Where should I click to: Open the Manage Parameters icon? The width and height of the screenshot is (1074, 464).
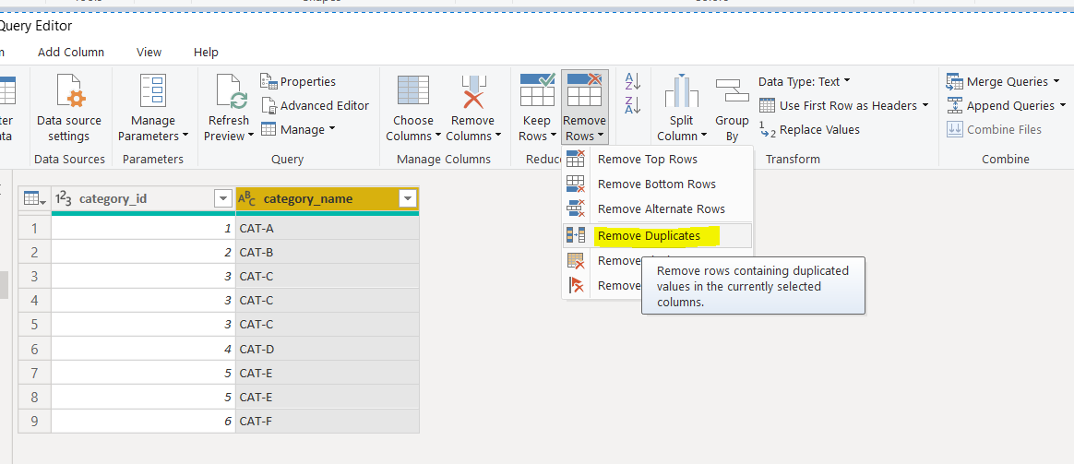click(x=152, y=92)
